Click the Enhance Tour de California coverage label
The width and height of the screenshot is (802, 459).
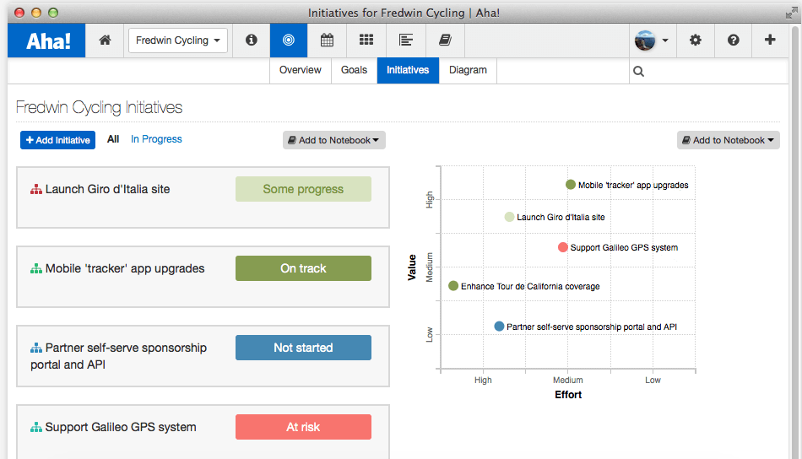(x=530, y=286)
